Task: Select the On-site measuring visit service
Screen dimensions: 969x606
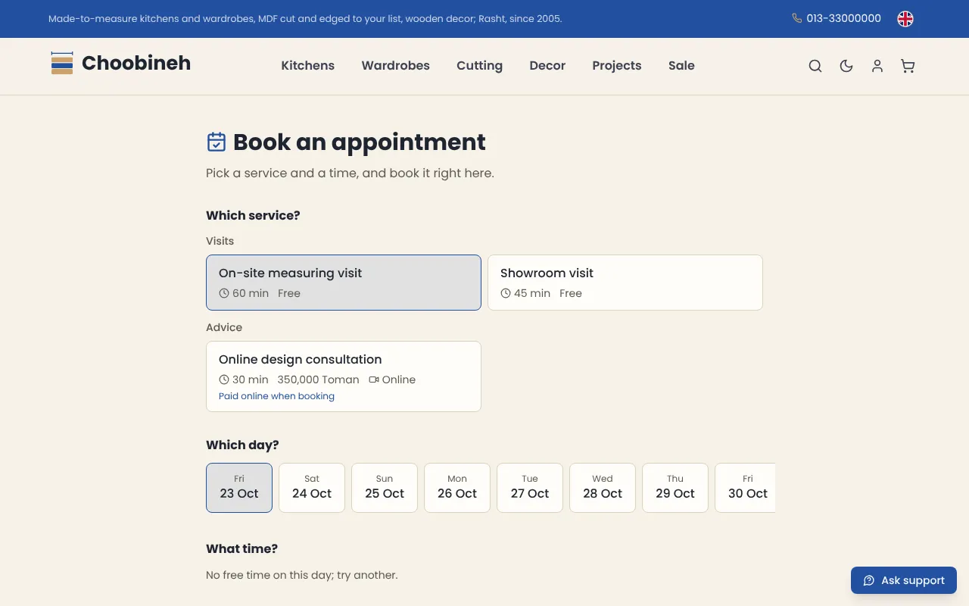Action: [344, 283]
